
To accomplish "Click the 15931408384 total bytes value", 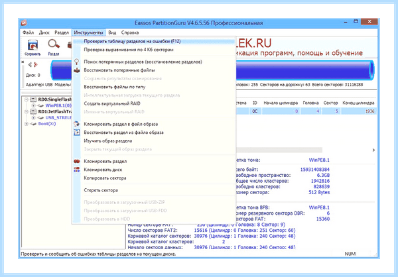I will pyautogui.click(x=314, y=170).
